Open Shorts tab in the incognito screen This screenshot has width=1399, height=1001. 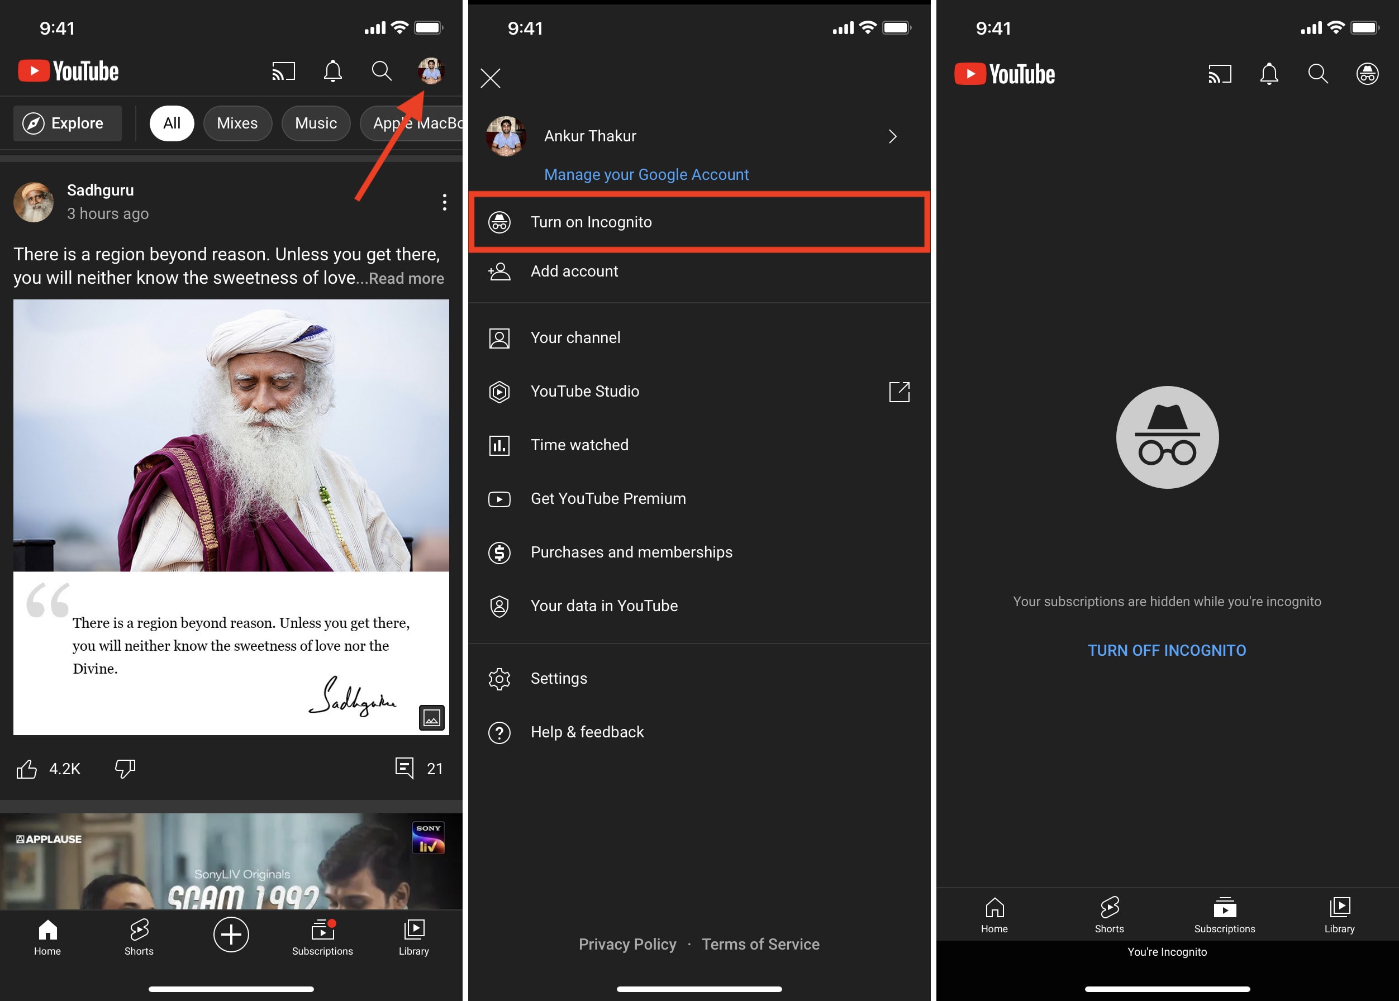1109,915
